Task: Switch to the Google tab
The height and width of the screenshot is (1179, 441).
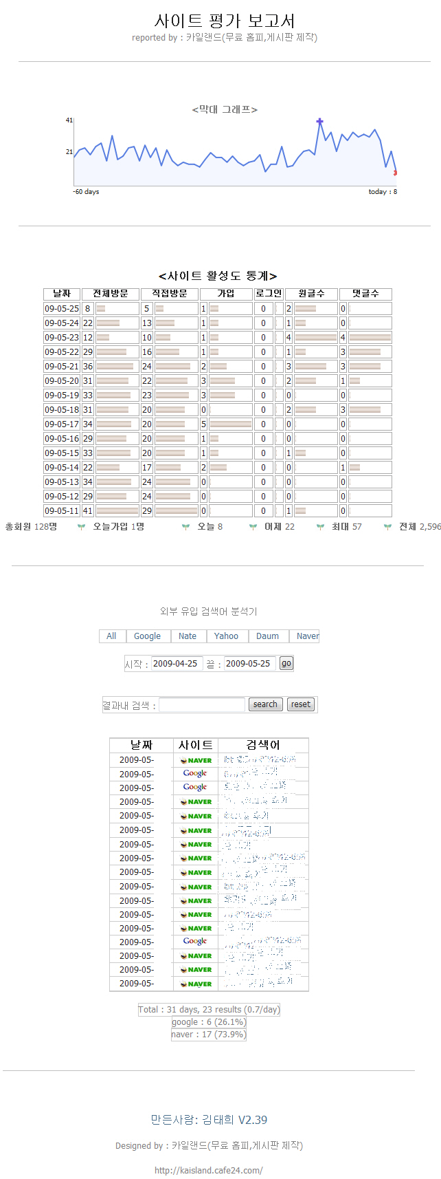Action: coord(147,636)
